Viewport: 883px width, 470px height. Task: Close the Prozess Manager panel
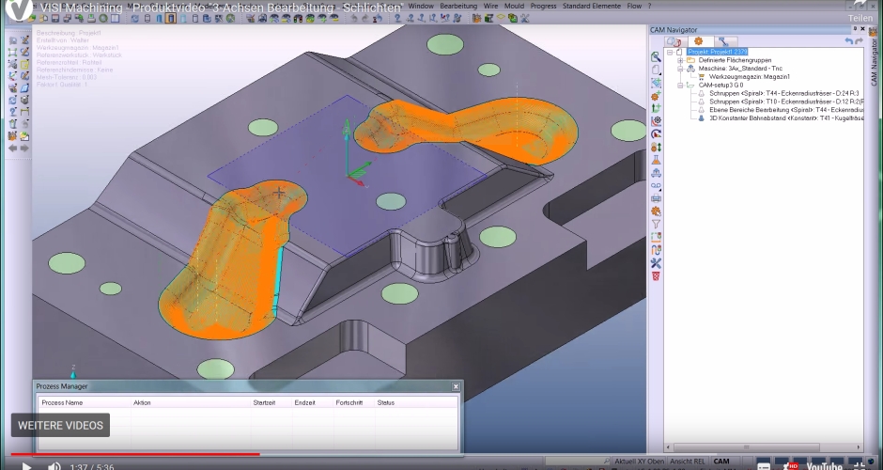(x=456, y=386)
